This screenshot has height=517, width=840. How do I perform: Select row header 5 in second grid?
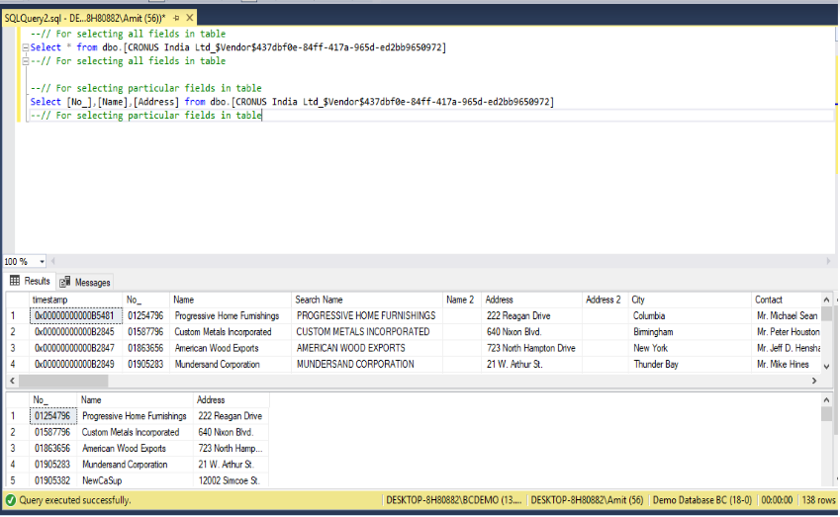click(x=18, y=480)
